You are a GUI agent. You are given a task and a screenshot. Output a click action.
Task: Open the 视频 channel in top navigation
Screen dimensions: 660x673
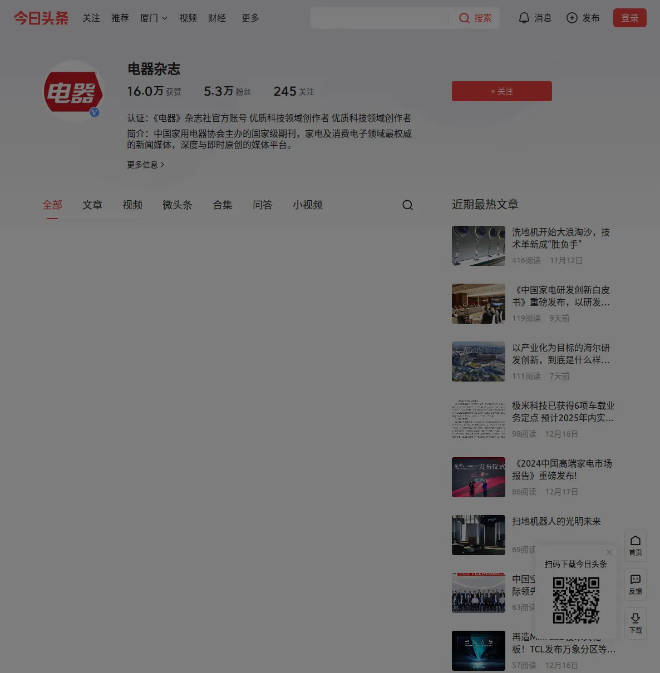click(188, 18)
